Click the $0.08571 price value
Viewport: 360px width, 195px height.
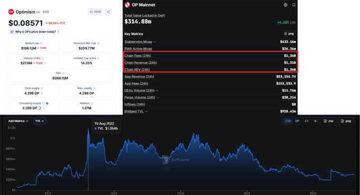(25, 23)
